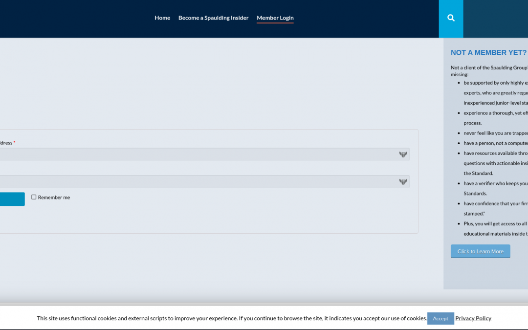Screen dimensions: 528x330
Task: Focus the email address input field
Action: click(x=205, y=154)
